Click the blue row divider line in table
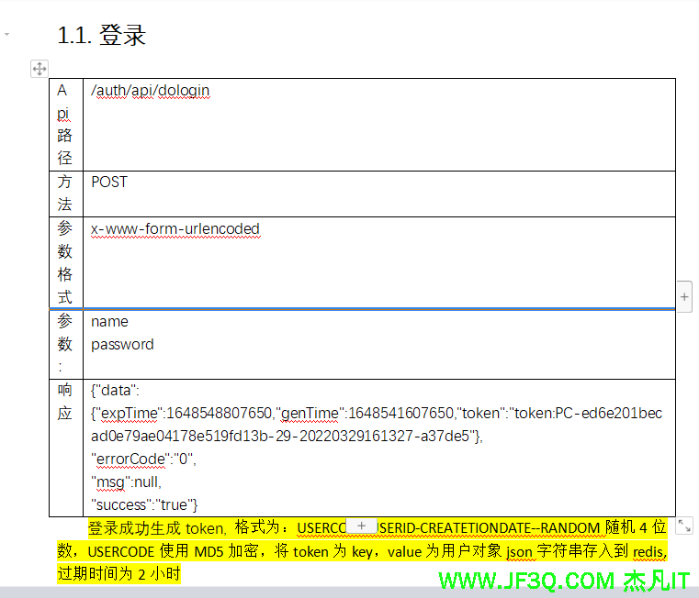 coord(367,309)
